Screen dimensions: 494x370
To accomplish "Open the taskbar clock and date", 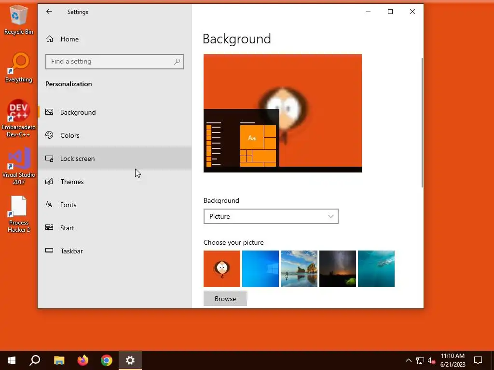I will [x=453, y=360].
